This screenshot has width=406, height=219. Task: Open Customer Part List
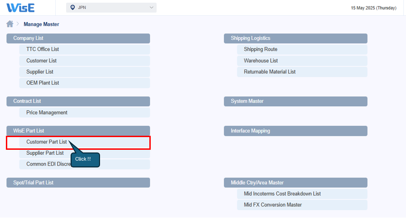[46, 142]
